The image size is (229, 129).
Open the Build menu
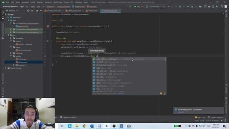pos(55,2)
